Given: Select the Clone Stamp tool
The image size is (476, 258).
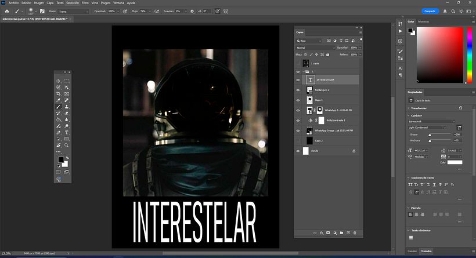Looking at the screenshot, I should click(67, 107).
